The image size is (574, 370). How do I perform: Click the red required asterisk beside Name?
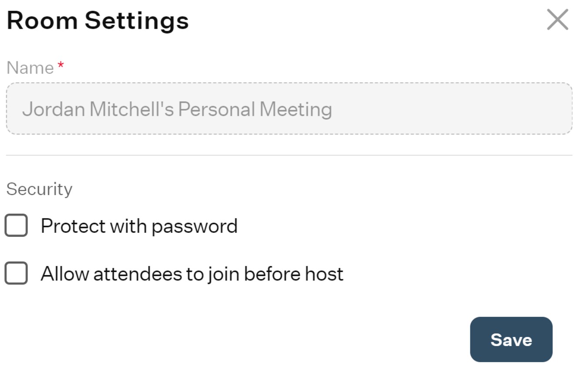click(x=61, y=65)
